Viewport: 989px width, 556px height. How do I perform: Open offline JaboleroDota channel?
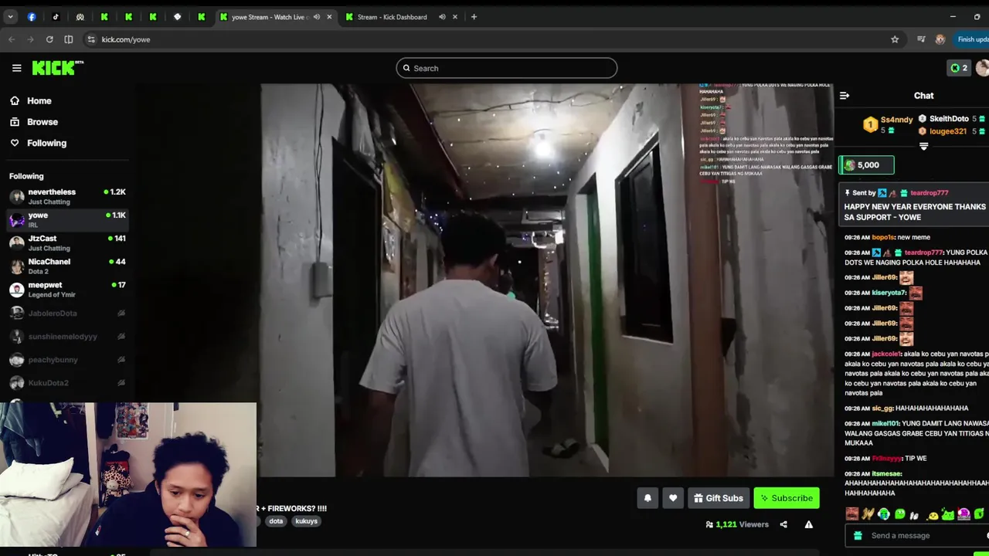tap(67, 314)
